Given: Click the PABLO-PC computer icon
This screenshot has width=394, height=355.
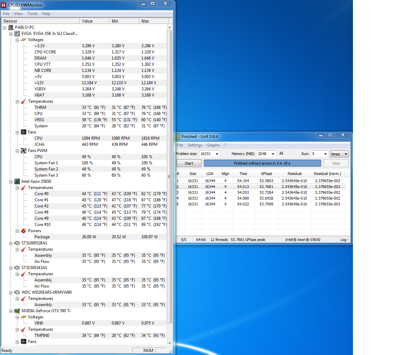Looking at the screenshot, I should click(11, 27).
